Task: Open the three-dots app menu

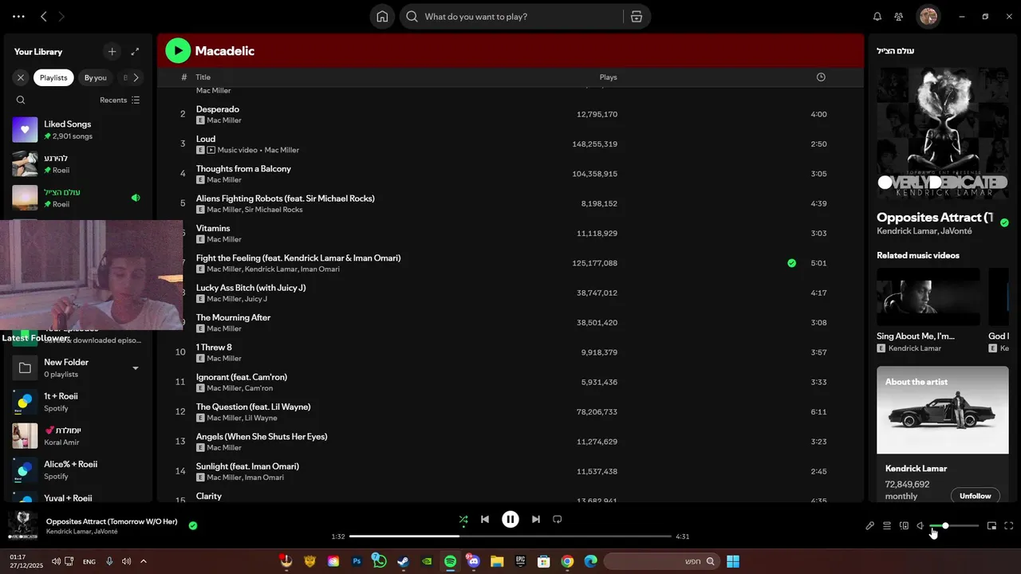Action: click(x=18, y=17)
